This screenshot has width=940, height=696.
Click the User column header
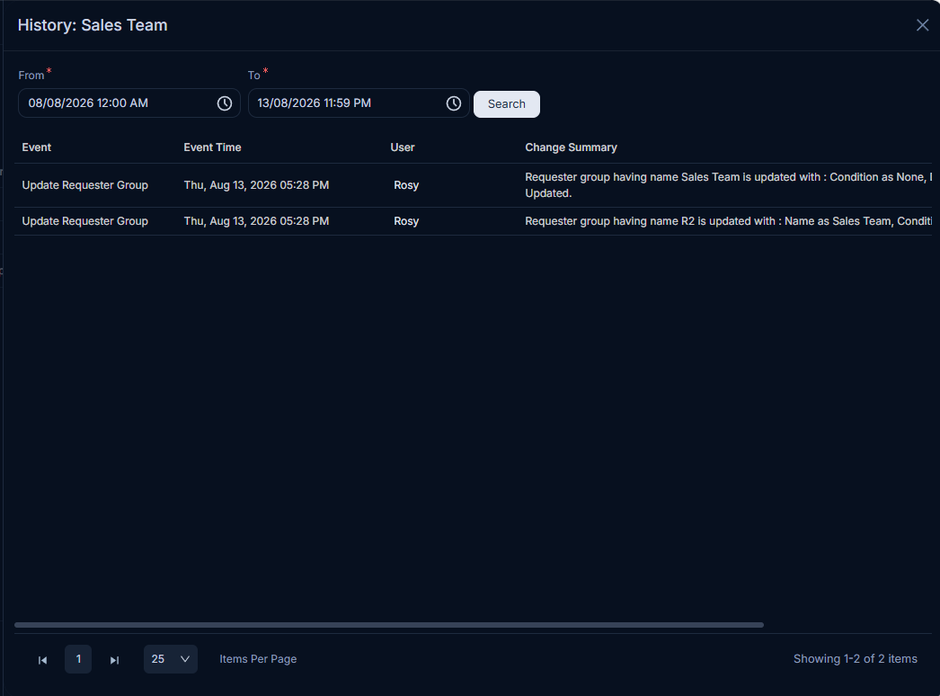click(403, 147)
